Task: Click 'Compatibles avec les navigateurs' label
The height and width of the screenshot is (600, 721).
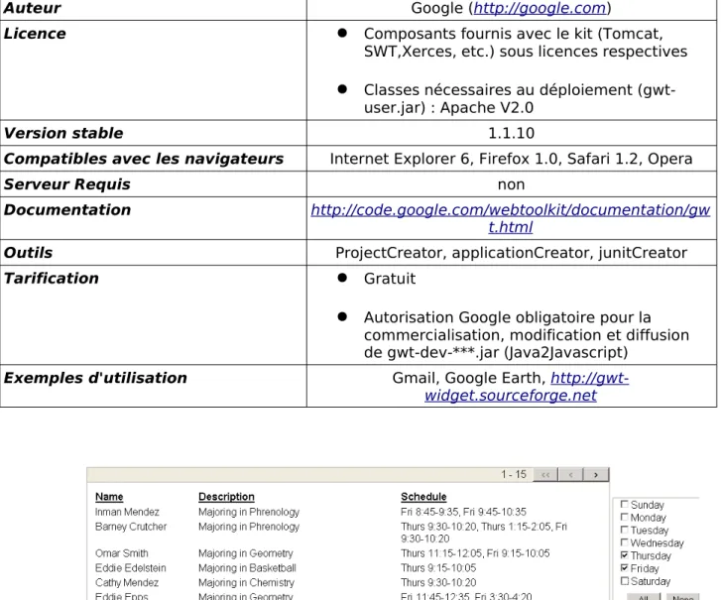Action: click(x=144, y=159)
